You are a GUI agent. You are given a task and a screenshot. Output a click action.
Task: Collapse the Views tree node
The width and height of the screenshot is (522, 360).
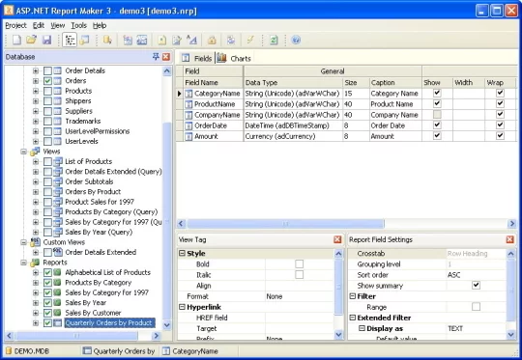tap(23, 152)
